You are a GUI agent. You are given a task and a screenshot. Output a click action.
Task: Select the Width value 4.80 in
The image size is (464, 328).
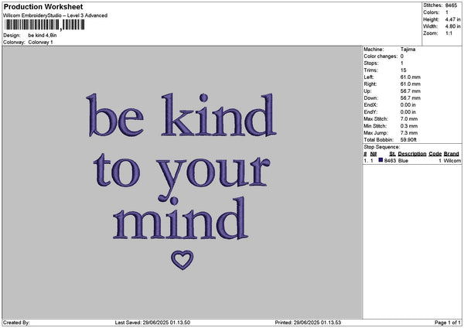pyautogui.click(x=452, y=26)
